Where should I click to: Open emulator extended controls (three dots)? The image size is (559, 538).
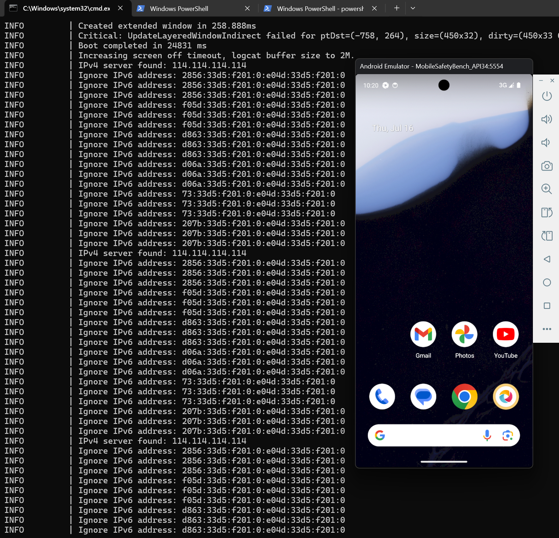coord(547,329)
